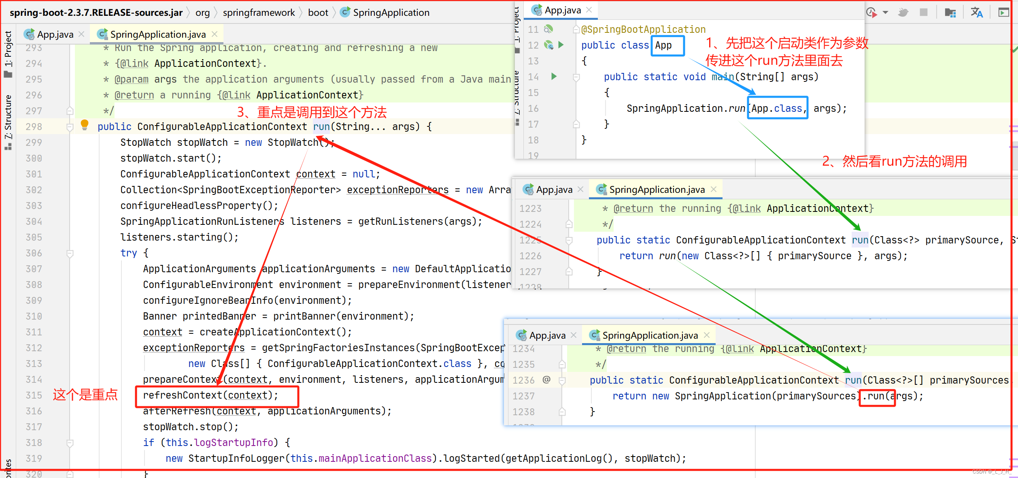Screen dimensions: 1018x478
Task: Close App.java tab in the line-1223 panel
Action: [x=580, y=189]
